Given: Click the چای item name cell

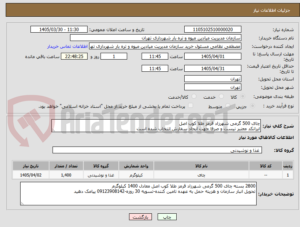Looking at the screenshot, I should [x=201, y=175].
